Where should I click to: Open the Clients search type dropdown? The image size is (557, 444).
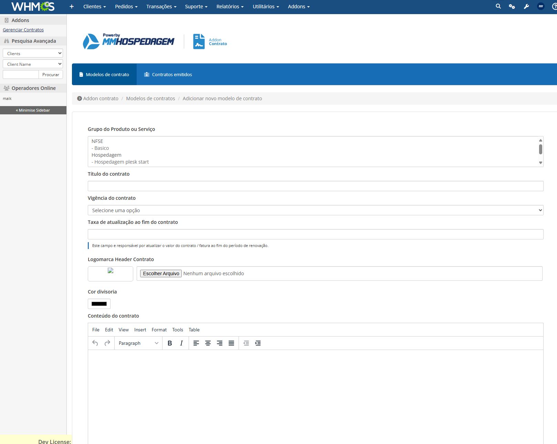[33, 53]
